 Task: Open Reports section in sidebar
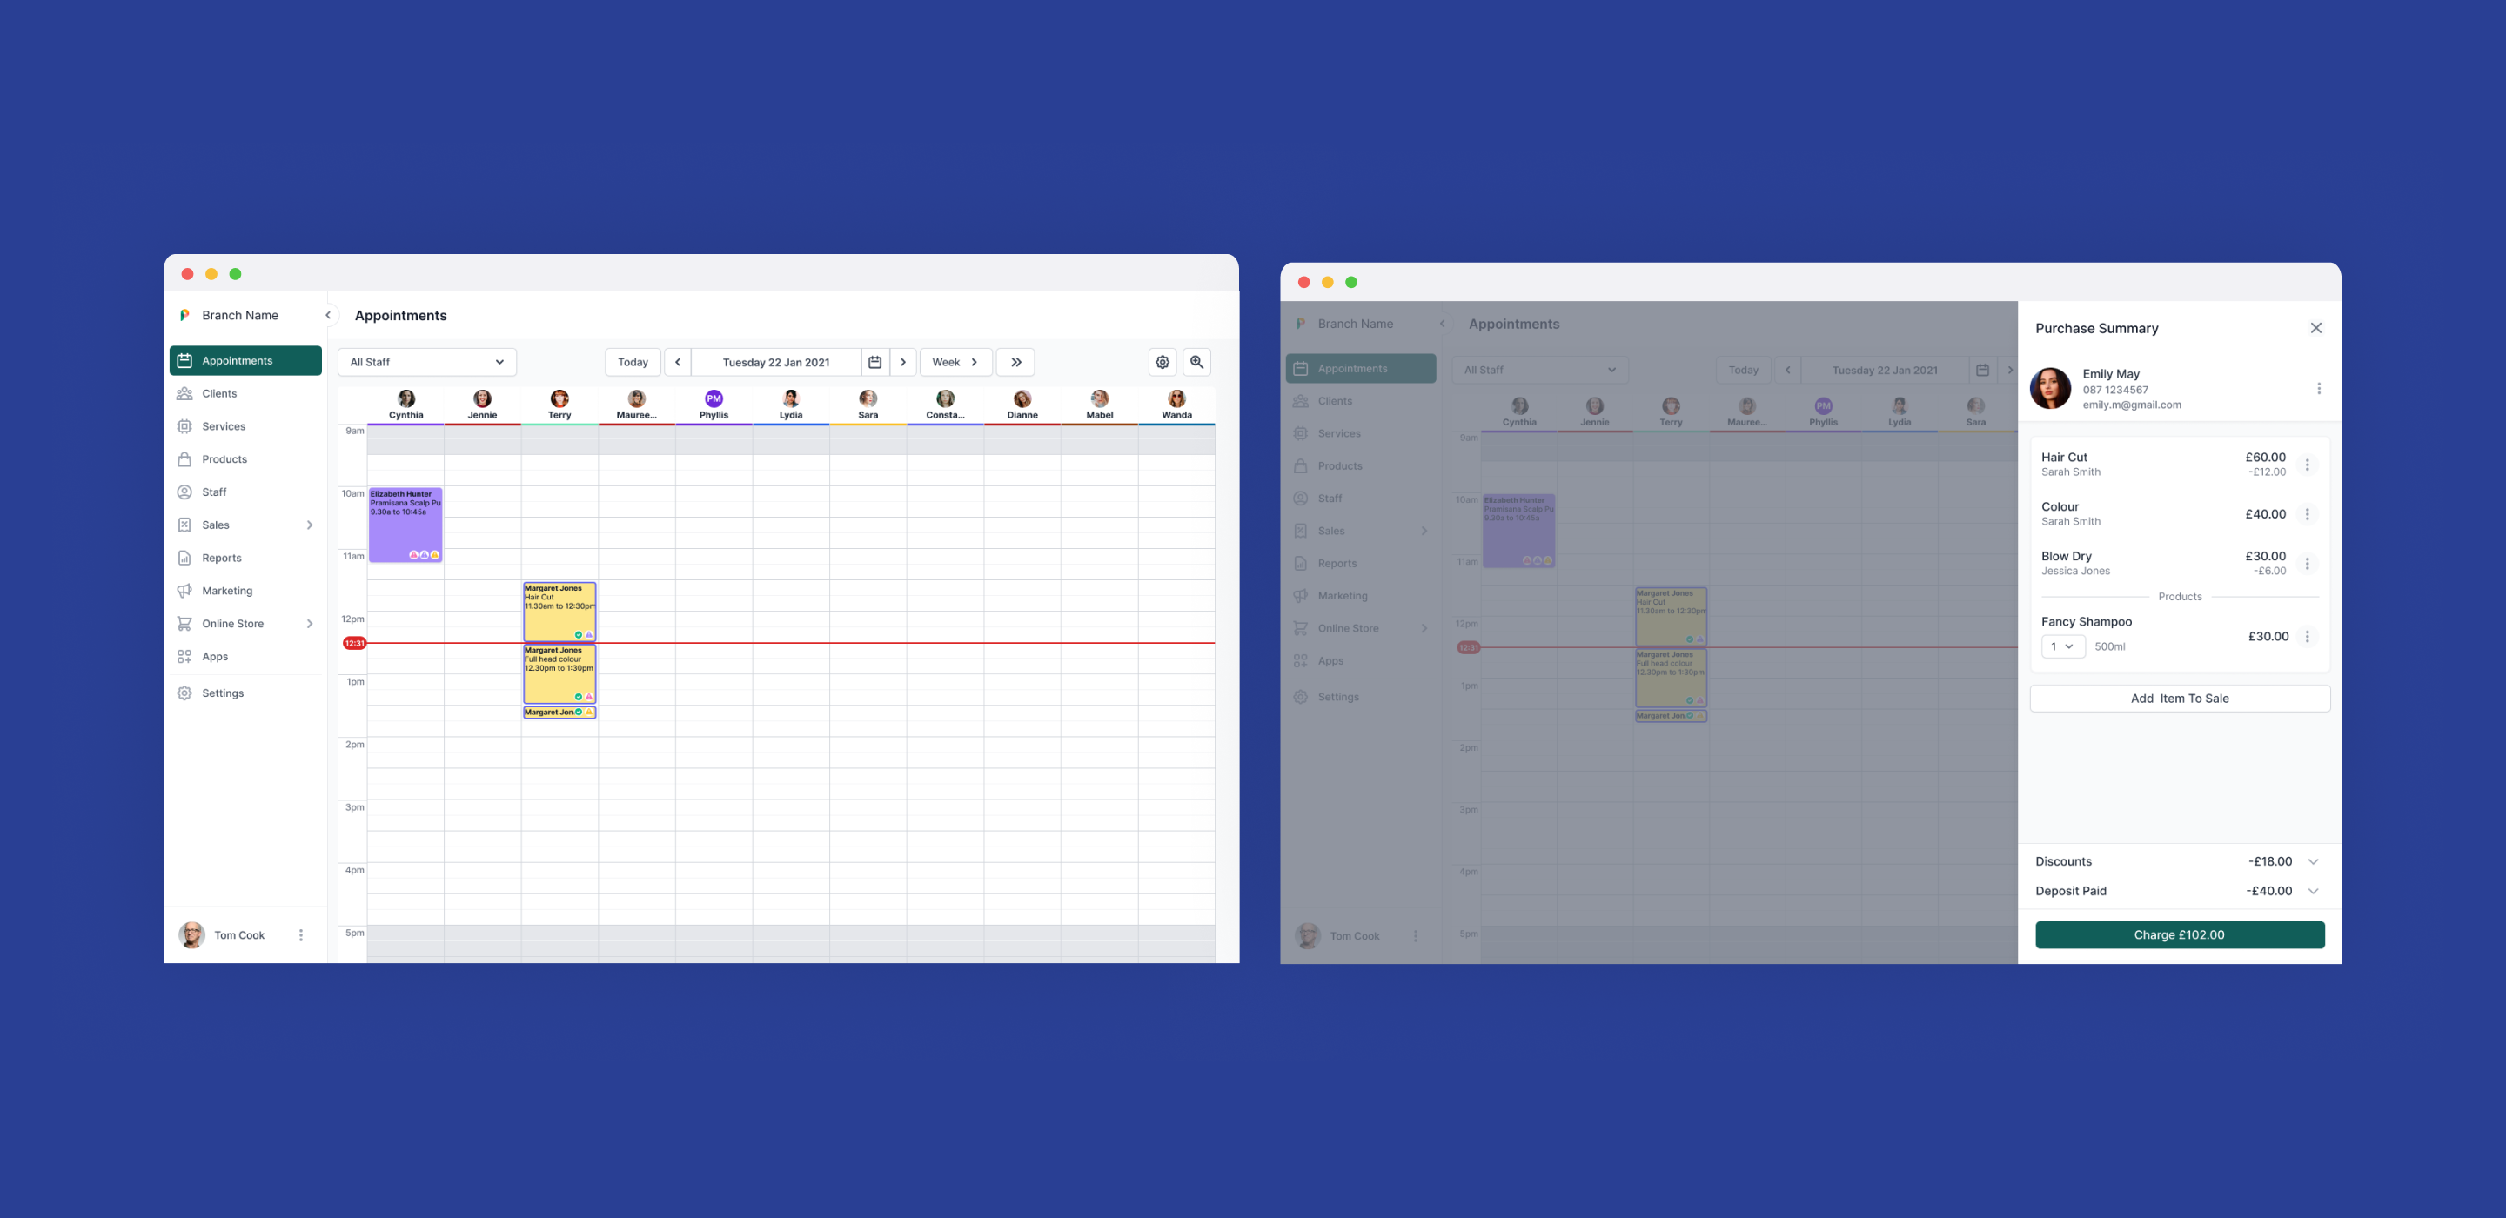point(222,558)
